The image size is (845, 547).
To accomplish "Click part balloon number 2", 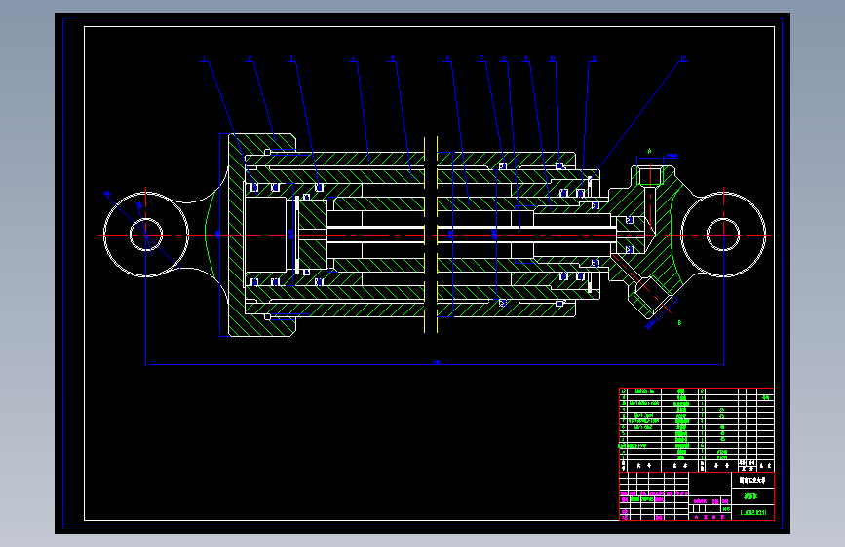I will coord(250,58).
